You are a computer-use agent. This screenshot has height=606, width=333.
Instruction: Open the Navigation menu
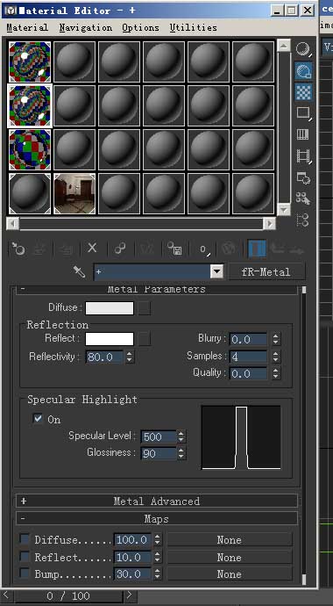point(86,27)
